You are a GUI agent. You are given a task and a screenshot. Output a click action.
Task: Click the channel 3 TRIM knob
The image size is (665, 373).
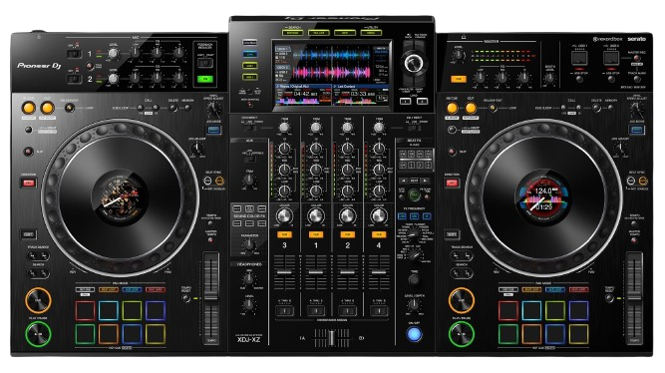(x=284, y=128)
